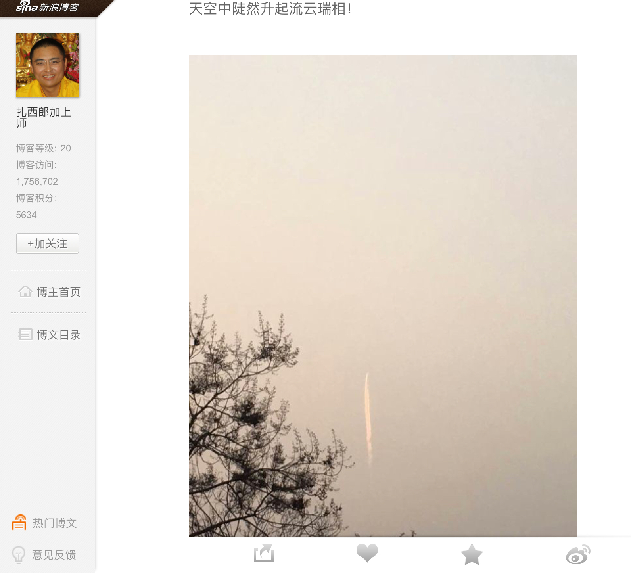Click the sky photo in the post
The image size is (631, 573).
point(383,296)
